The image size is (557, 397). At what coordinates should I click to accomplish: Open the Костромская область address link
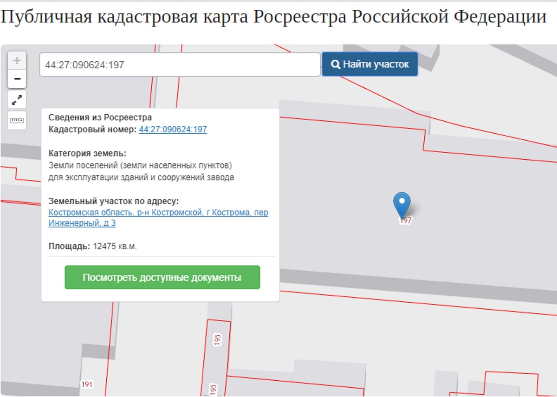(x=158, y=218)
